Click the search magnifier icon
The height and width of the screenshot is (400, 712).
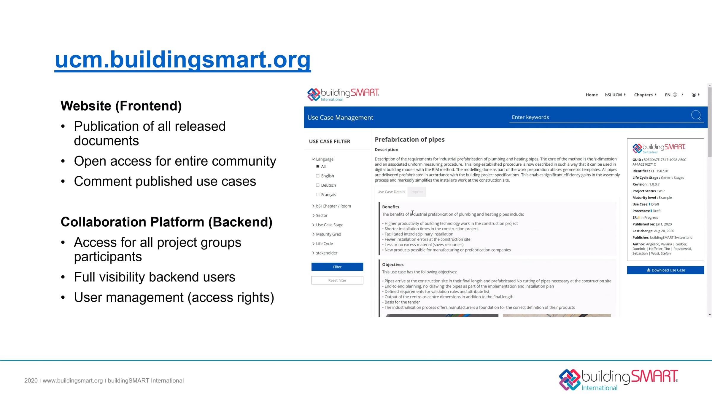696,116
